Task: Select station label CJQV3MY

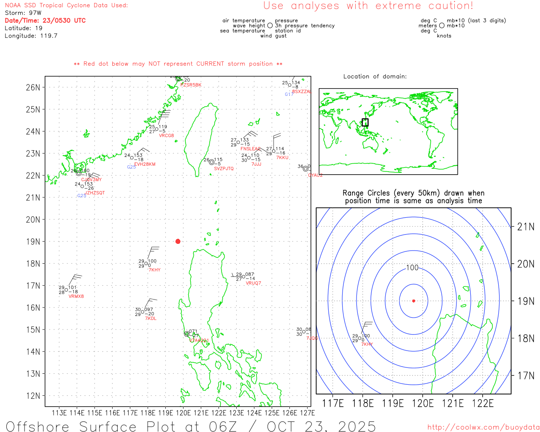Action: tap(92, 180)
